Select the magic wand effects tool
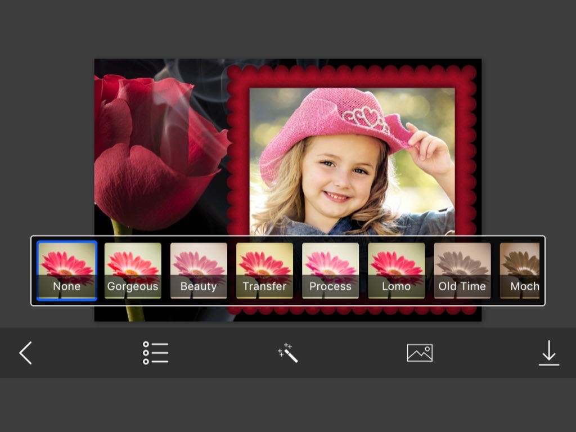The height and width of the screenshot is (432, 576). (x=287, y=353)
